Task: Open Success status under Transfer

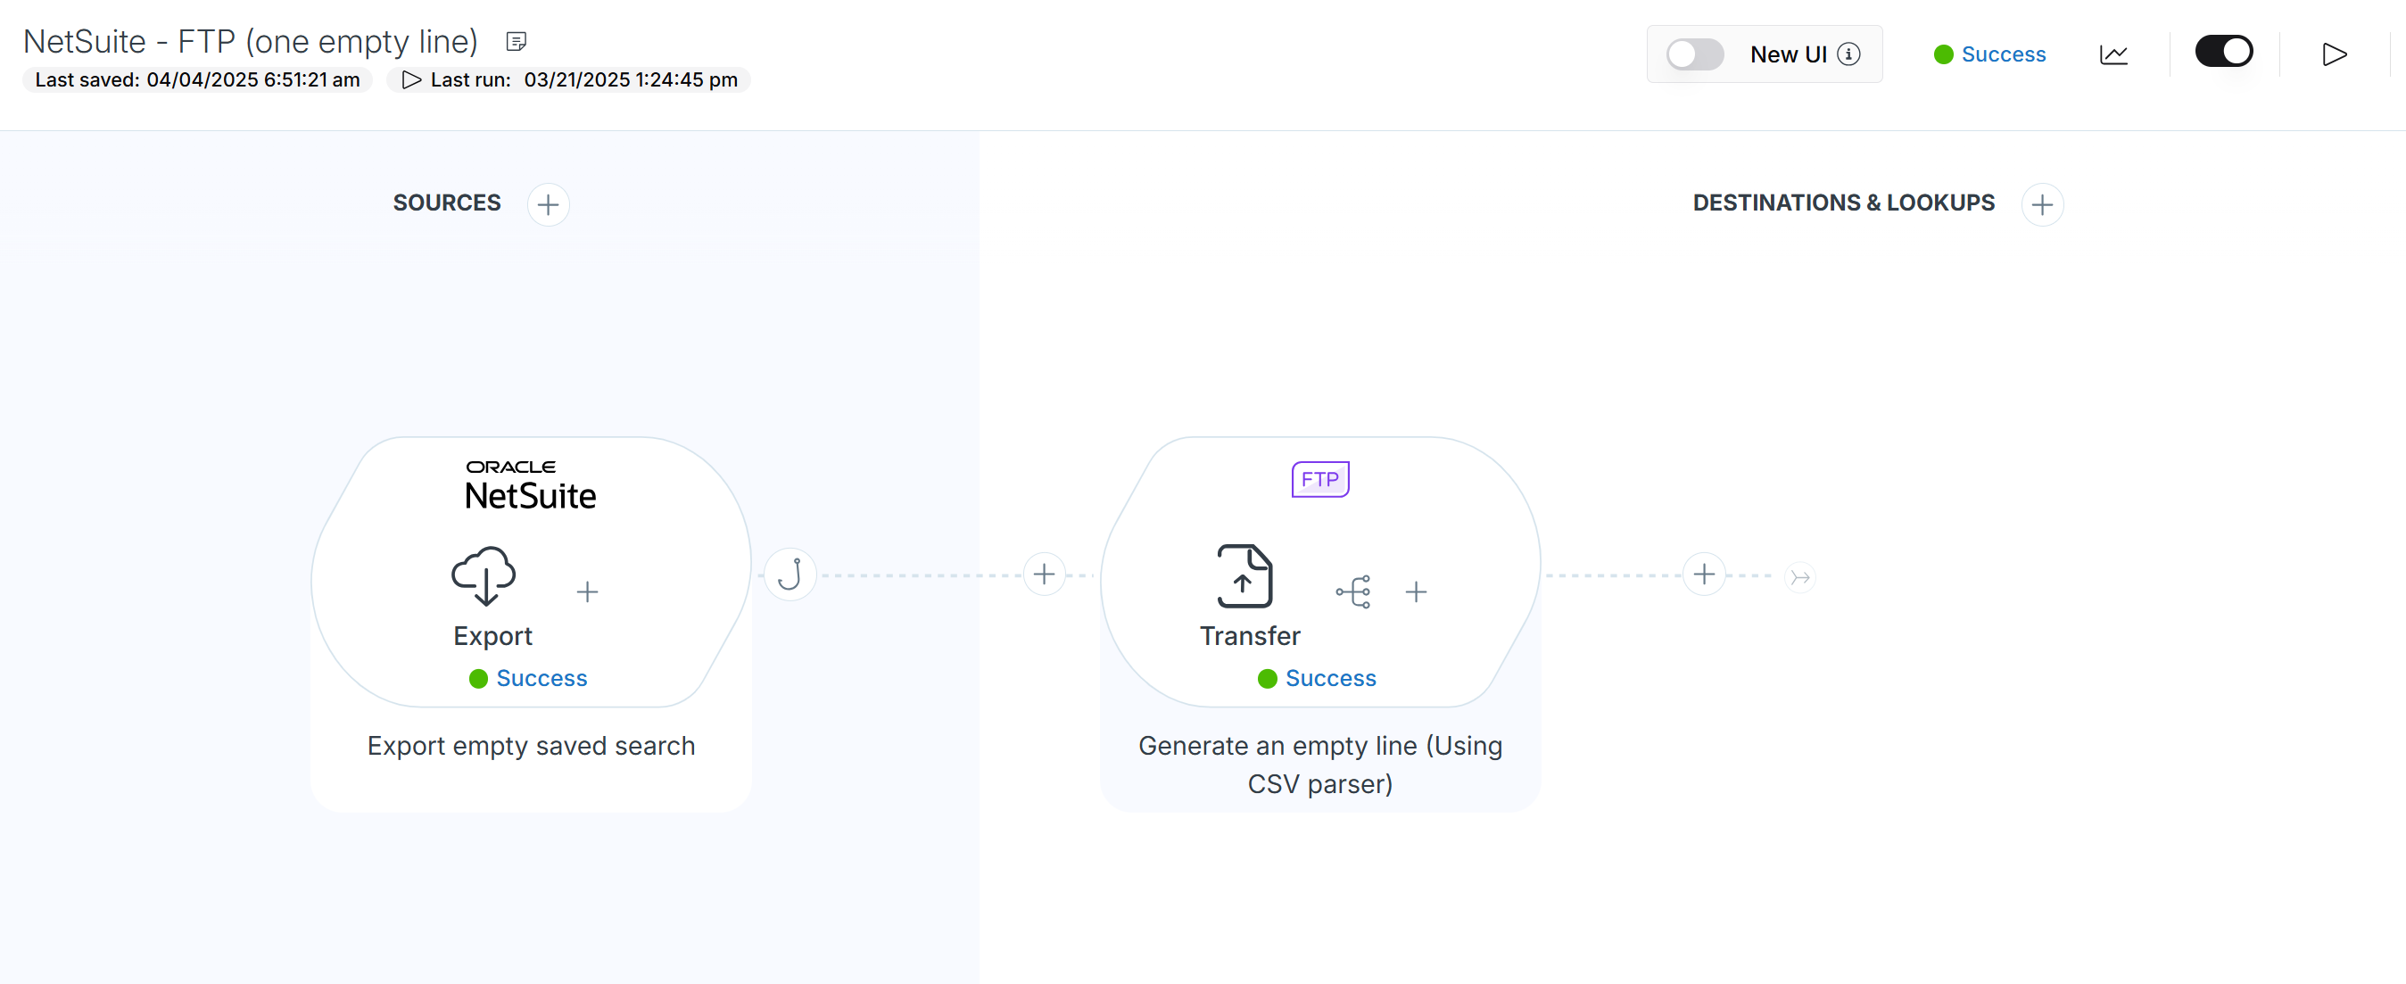Action: tap(1330, 678)
